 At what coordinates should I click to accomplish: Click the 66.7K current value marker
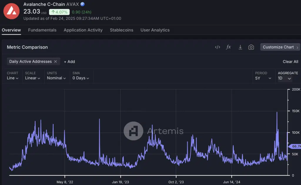[x=295, y=147]
